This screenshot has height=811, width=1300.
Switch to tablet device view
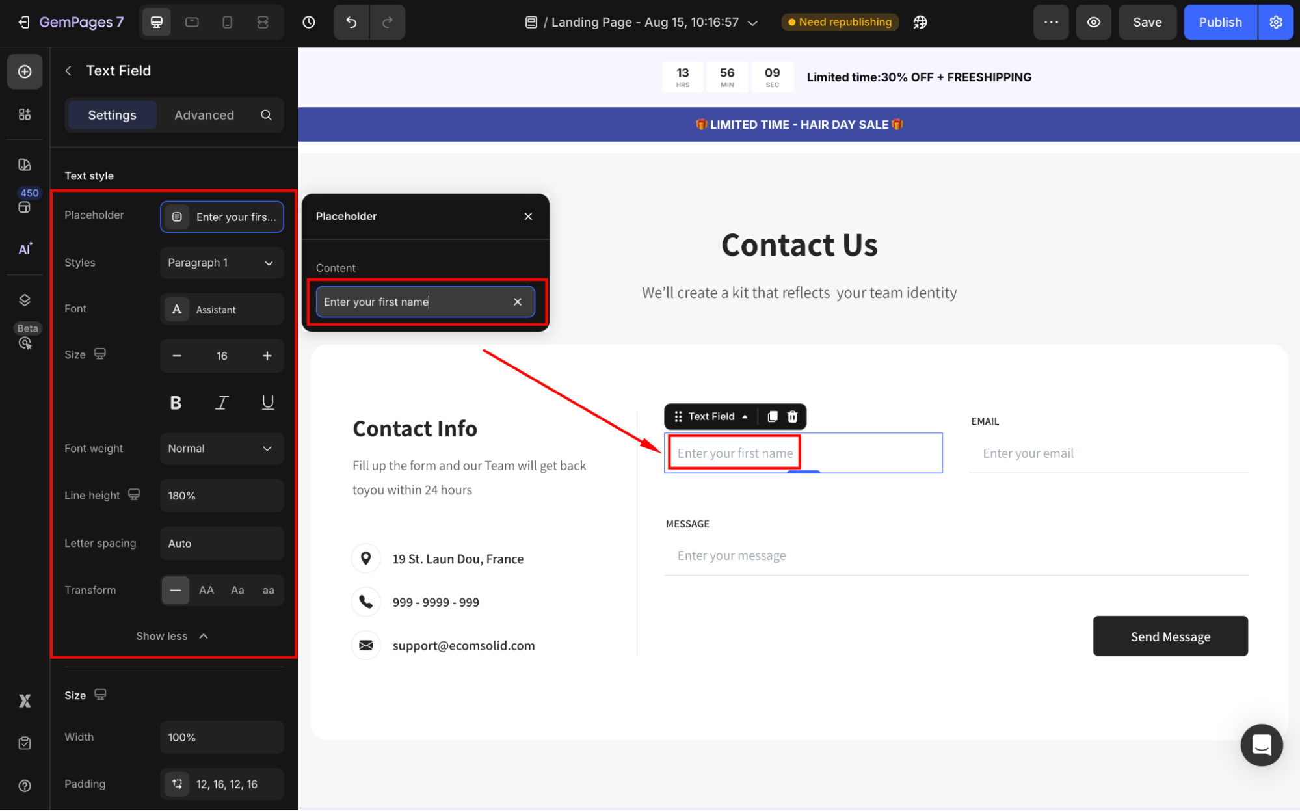[x=192, y=22]
